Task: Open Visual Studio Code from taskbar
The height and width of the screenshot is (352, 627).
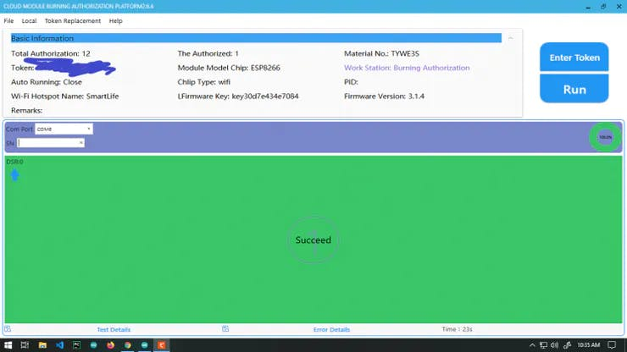Action: pyautogui.click(x=59, y=345)
